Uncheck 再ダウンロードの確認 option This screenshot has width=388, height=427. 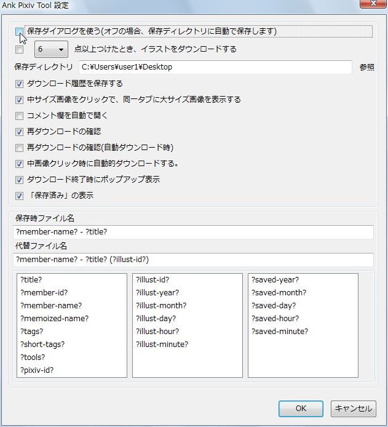click(x=19, y=132)
